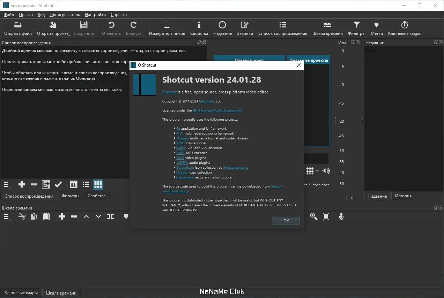Screen dimensions: 444x298
Task: Click the timeline scissors split icon
Action: pyautogui.click(x=22, y=217)
